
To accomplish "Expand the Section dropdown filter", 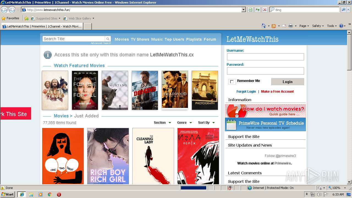I will pyautogui.click(x=162, y=123).
